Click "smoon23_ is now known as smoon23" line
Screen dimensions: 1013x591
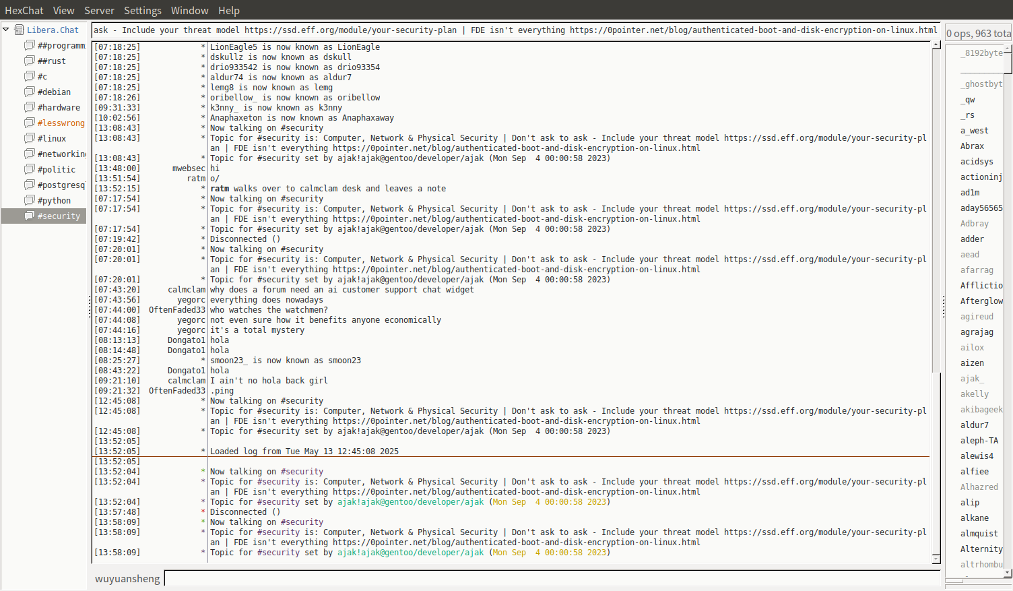[286, 361]
